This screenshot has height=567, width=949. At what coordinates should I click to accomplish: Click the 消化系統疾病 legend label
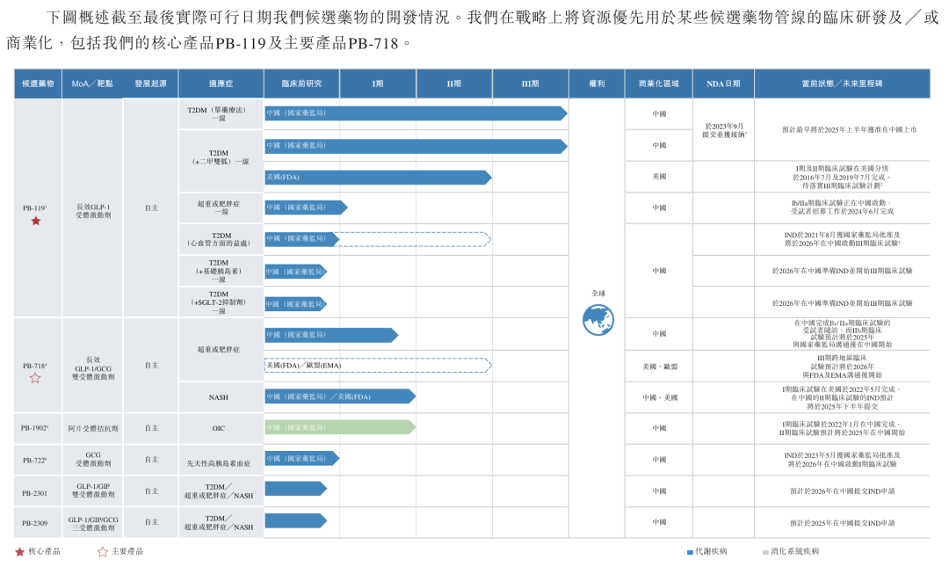coord(794,552)
